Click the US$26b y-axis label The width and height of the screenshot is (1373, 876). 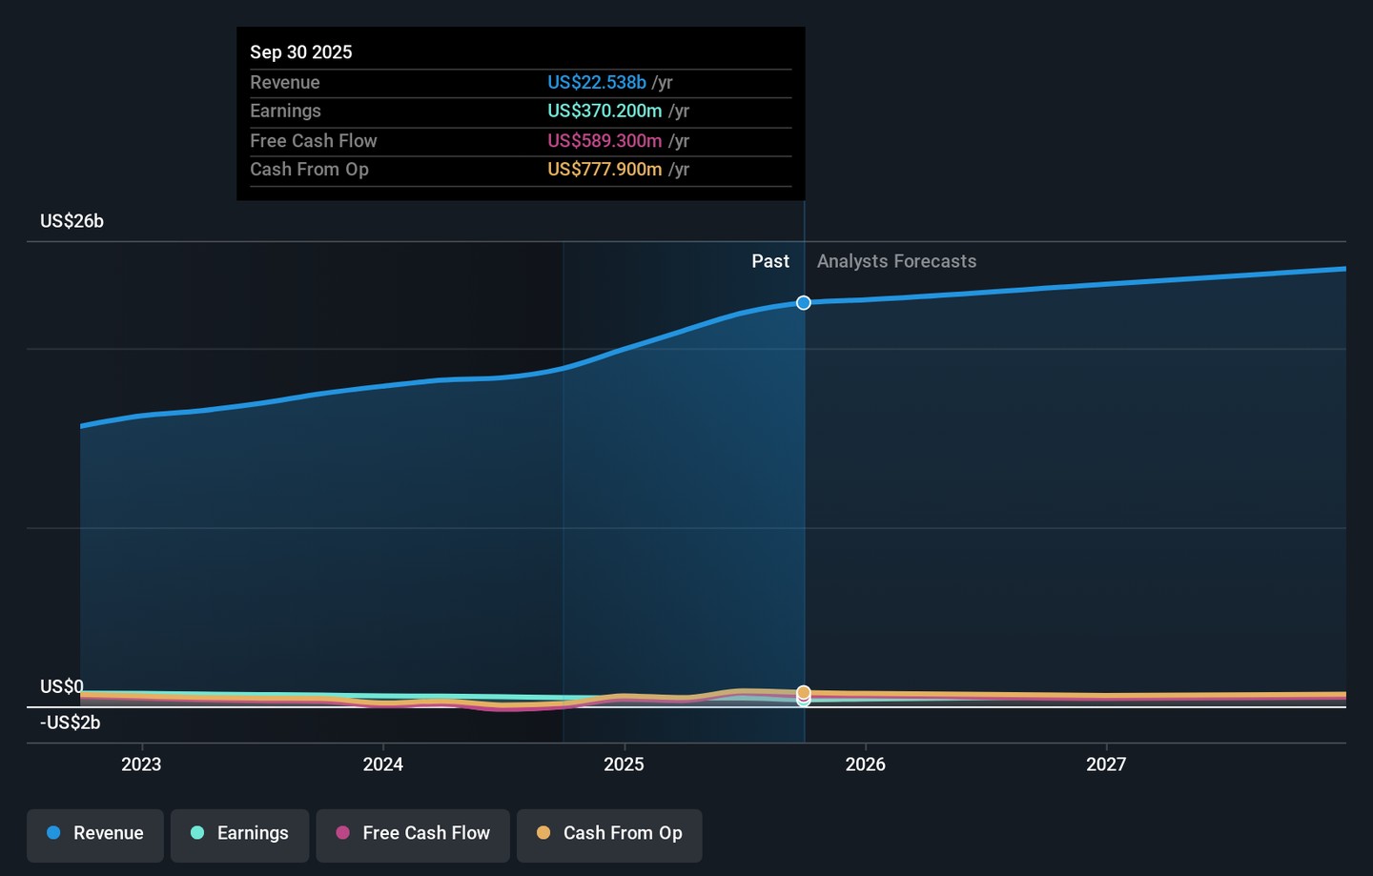coord(72,221)
